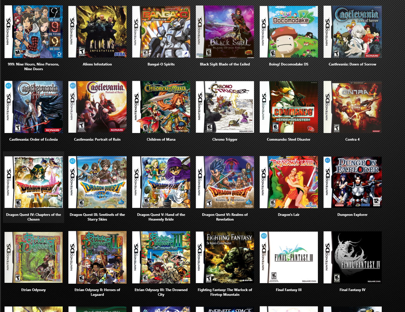Image resolution: width=405 pixels, height=312 pixels.
Task: Click 'Castlevania: Portrait of Ruin' title text
Action: point(97,139)
